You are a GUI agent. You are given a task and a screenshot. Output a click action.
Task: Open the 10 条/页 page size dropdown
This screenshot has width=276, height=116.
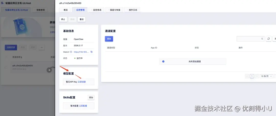tap(267, 76)
